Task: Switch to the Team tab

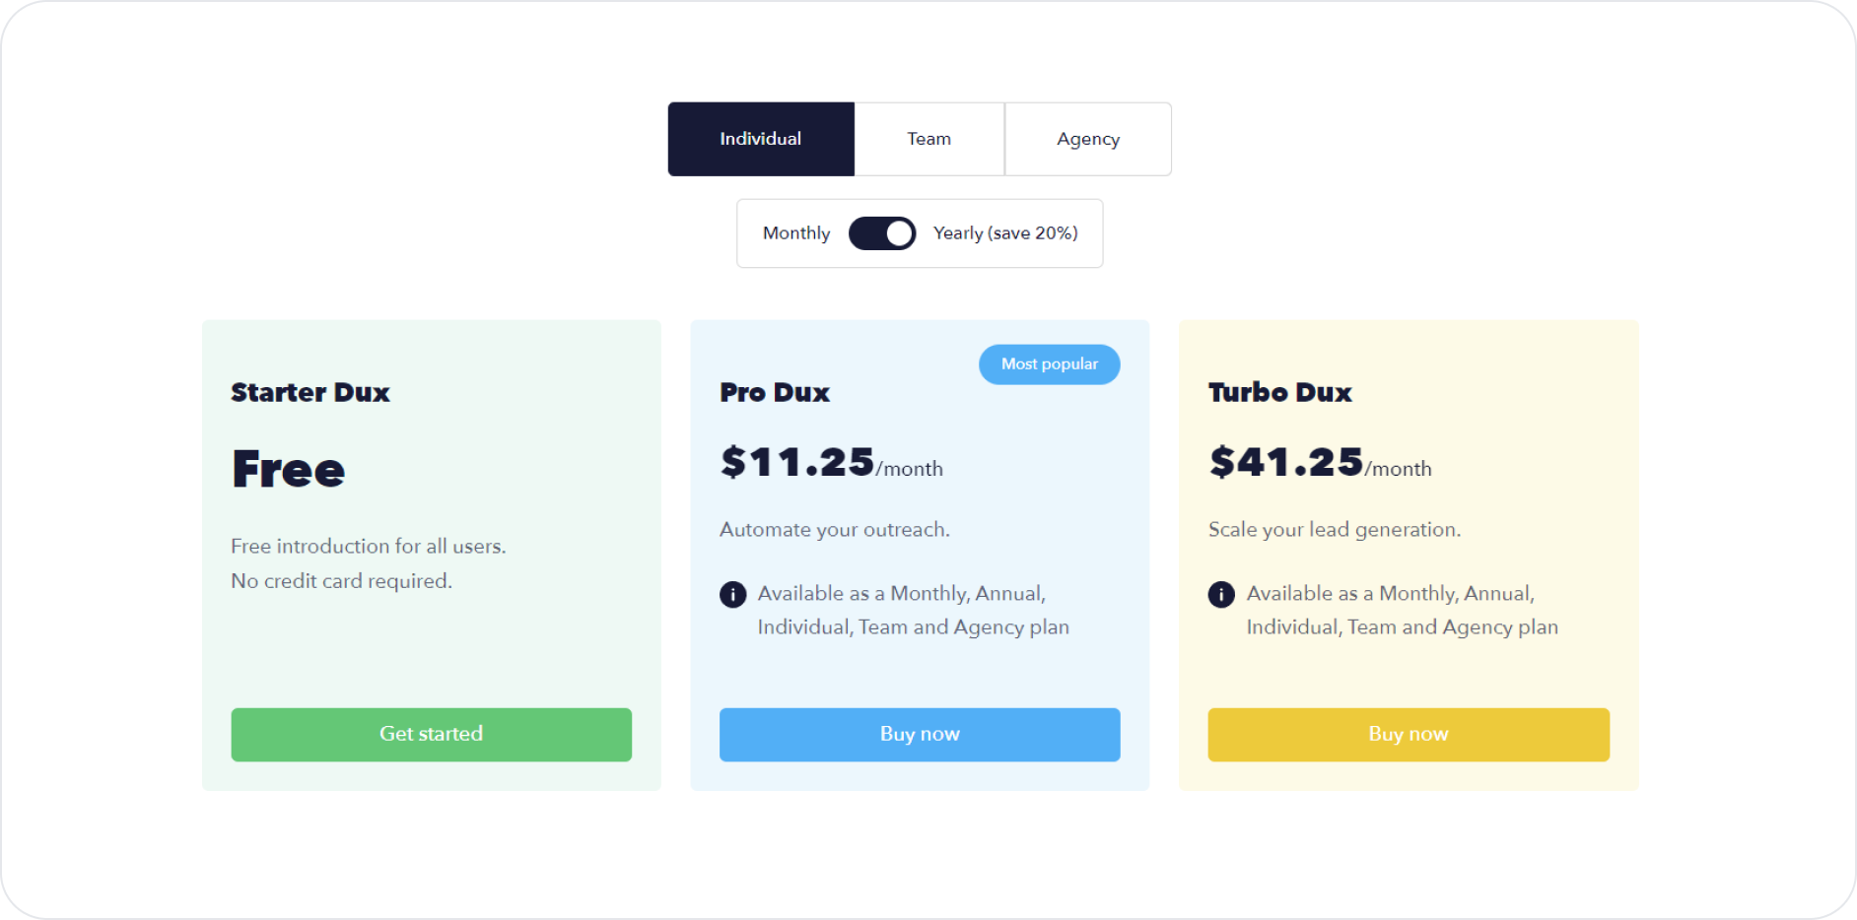Action: click(929, 139)
